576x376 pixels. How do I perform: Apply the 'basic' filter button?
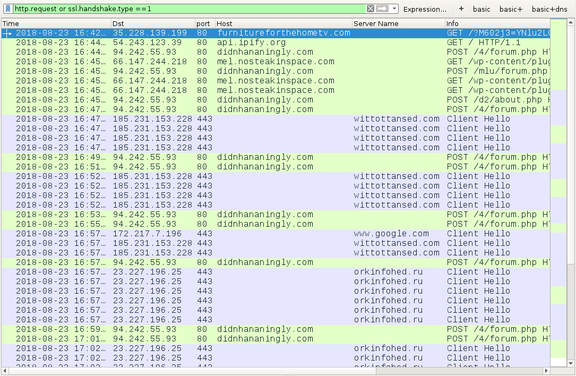click(x=481, y=9)
